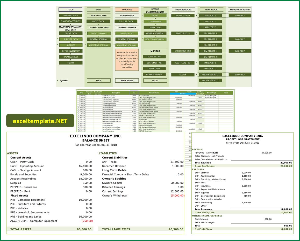Open ADJUSTING JOURNAL under Record Income/Expenses
The width and height of the screenshot is (300, 241).
pos(155,39)
